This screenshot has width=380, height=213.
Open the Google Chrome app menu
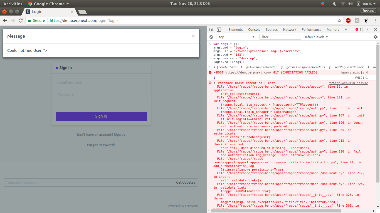coord(48,4)
